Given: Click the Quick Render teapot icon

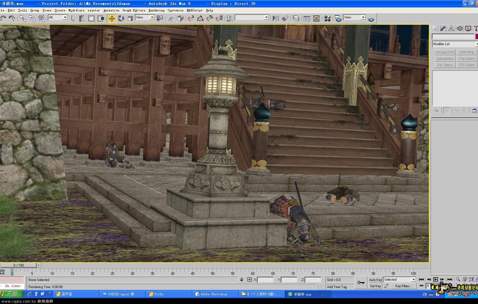Looking at the screenshot, I should point(371,19).
